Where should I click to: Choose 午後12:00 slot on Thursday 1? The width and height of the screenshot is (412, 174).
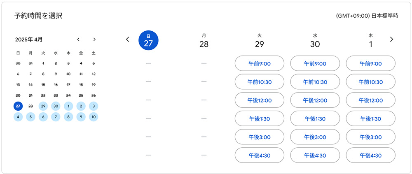coord(370,100)
